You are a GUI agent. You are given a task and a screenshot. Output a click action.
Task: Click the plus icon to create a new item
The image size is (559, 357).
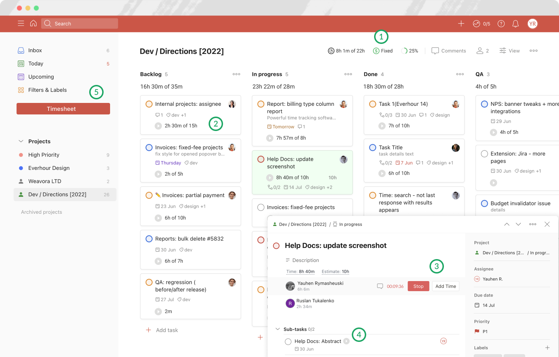(461, 23)
